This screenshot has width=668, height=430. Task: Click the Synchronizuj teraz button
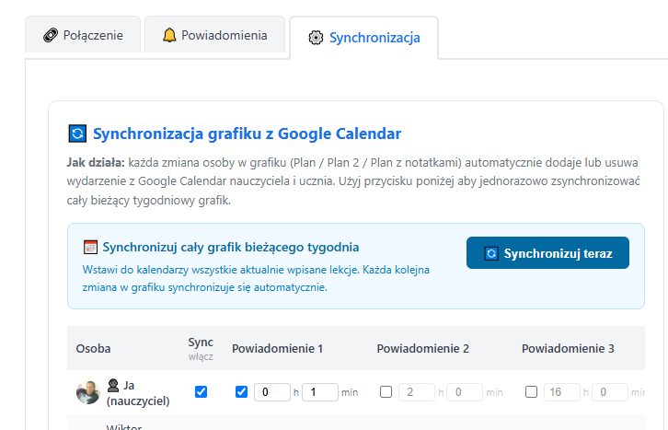547,252
